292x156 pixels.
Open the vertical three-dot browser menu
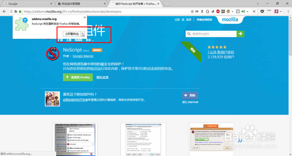(x=288, y=11)
